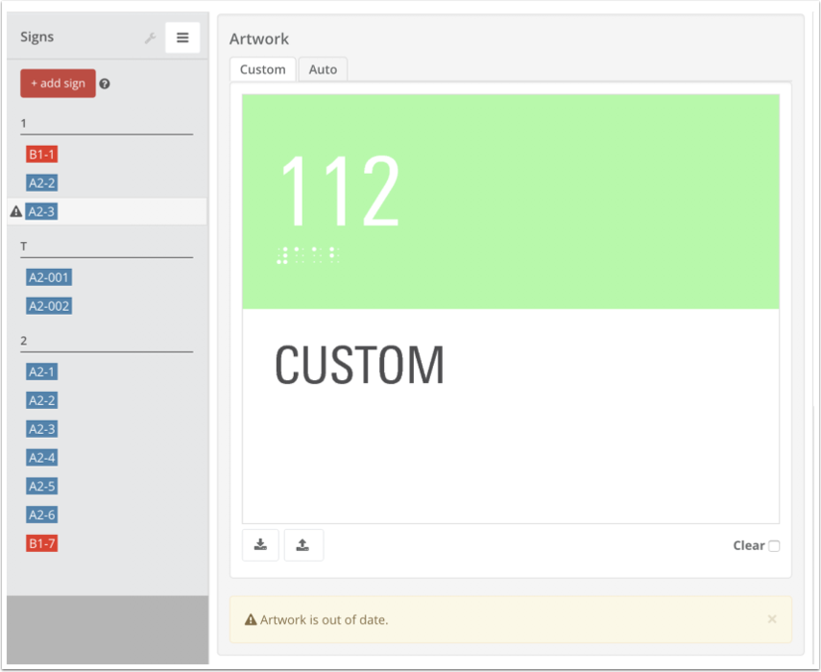Viewport: 821px width, 672px height.
Task: Select the highlighted A2-3 sign in group 1
Action: point(41,211)
